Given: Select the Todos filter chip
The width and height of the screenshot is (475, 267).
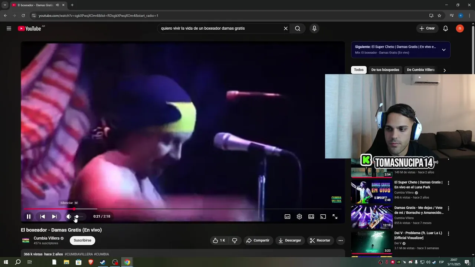Looking at the screenshot, I should tap(359, 70).
